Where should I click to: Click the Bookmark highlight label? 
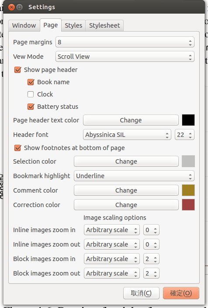coord(42,176)
